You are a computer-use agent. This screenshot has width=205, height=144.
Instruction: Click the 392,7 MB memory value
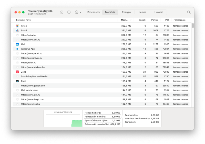pyautogui.click(x=126, y=26)
